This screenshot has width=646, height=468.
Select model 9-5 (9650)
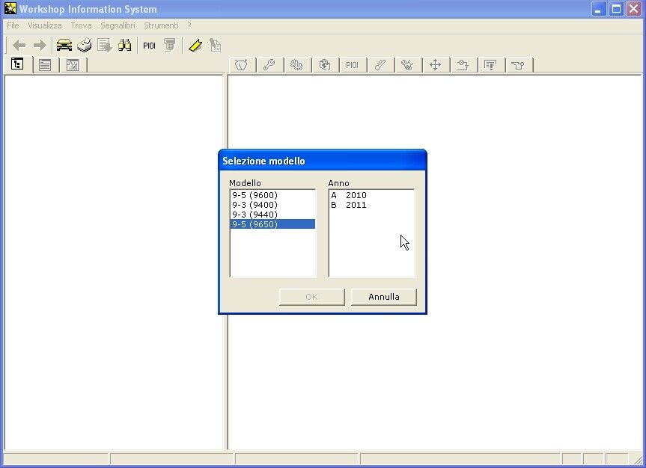point(272,224)
